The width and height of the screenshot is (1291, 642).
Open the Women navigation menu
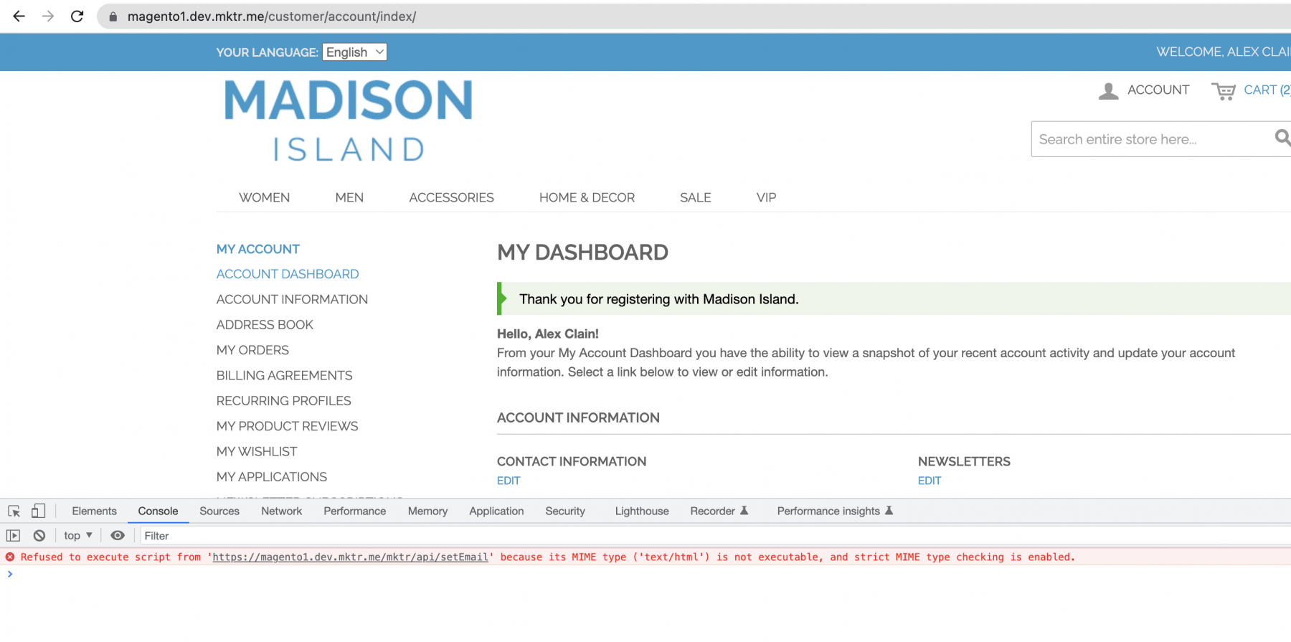264,197
